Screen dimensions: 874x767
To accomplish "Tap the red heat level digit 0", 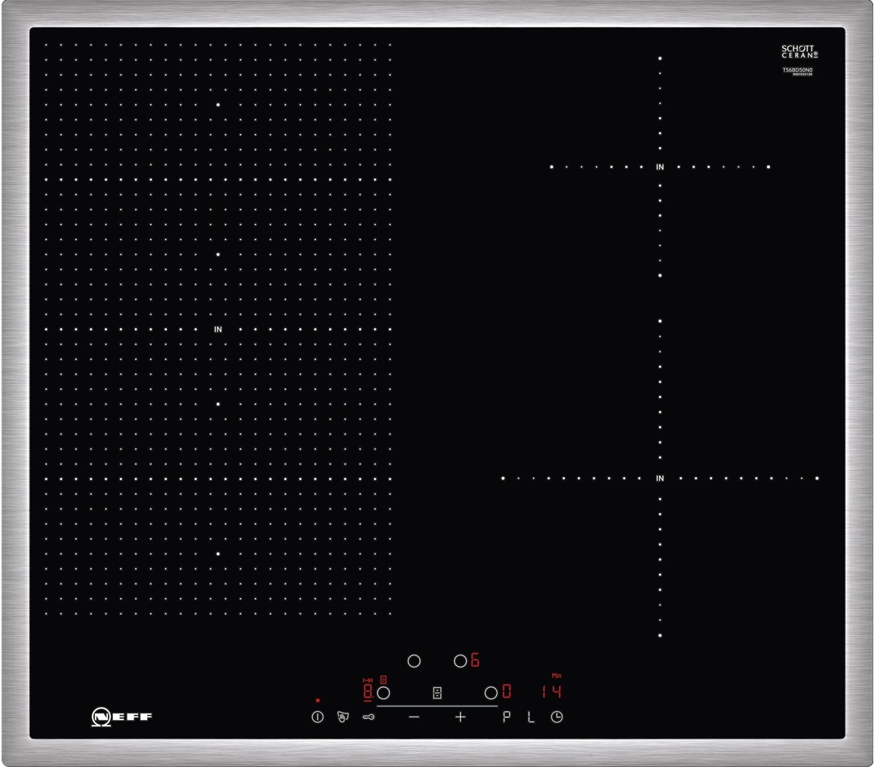I will (x=507, y=692).
